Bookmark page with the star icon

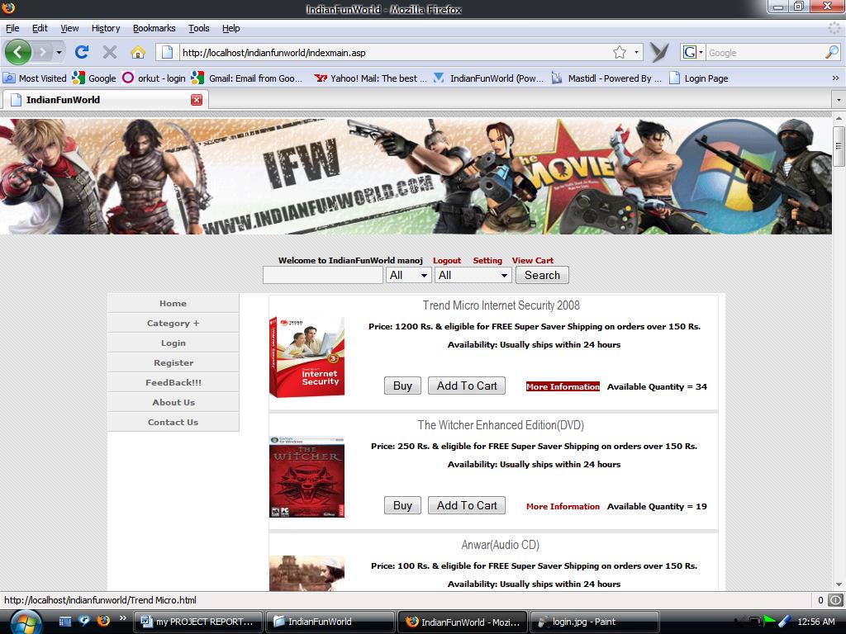pyautogui.click(x=620, y=52)
